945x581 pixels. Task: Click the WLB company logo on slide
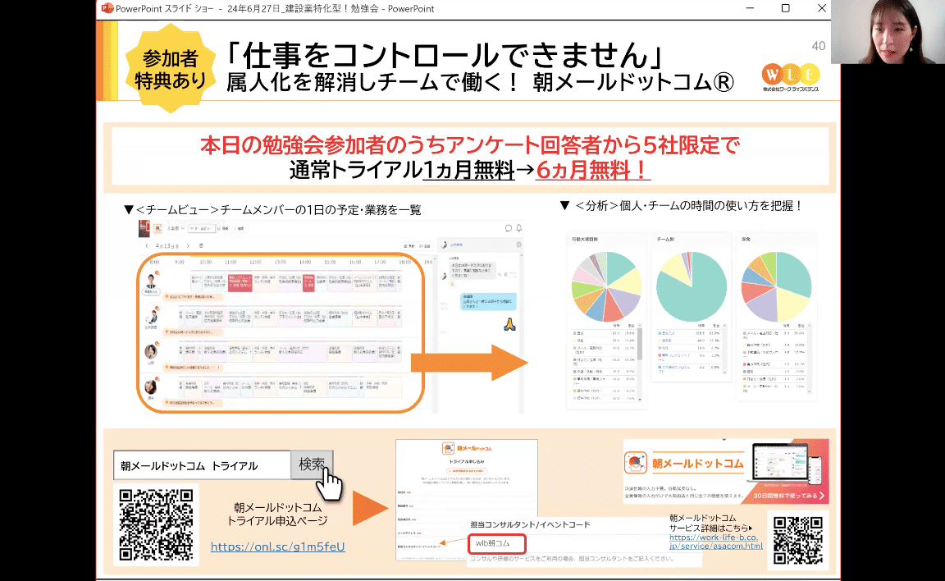pyautogui.click(x=790, y=78)
